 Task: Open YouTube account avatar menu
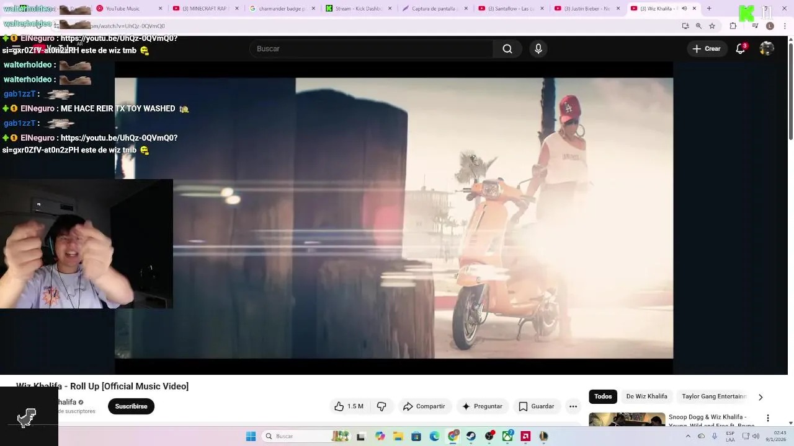point(767,49)
